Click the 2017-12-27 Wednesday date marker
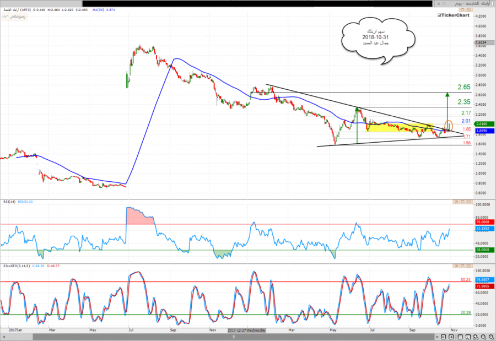 (x=247, y=330)
